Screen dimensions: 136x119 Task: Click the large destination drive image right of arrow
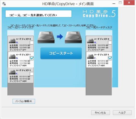click(73, 37)
